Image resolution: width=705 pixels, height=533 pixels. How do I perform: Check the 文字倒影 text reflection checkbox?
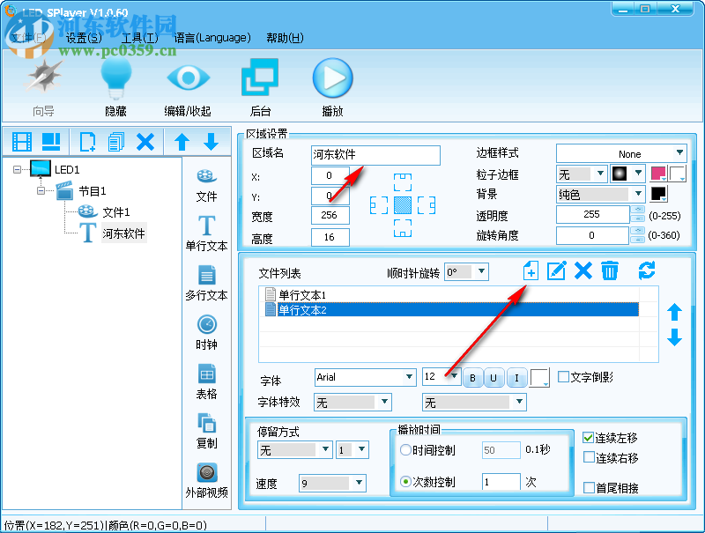[563, 376]
